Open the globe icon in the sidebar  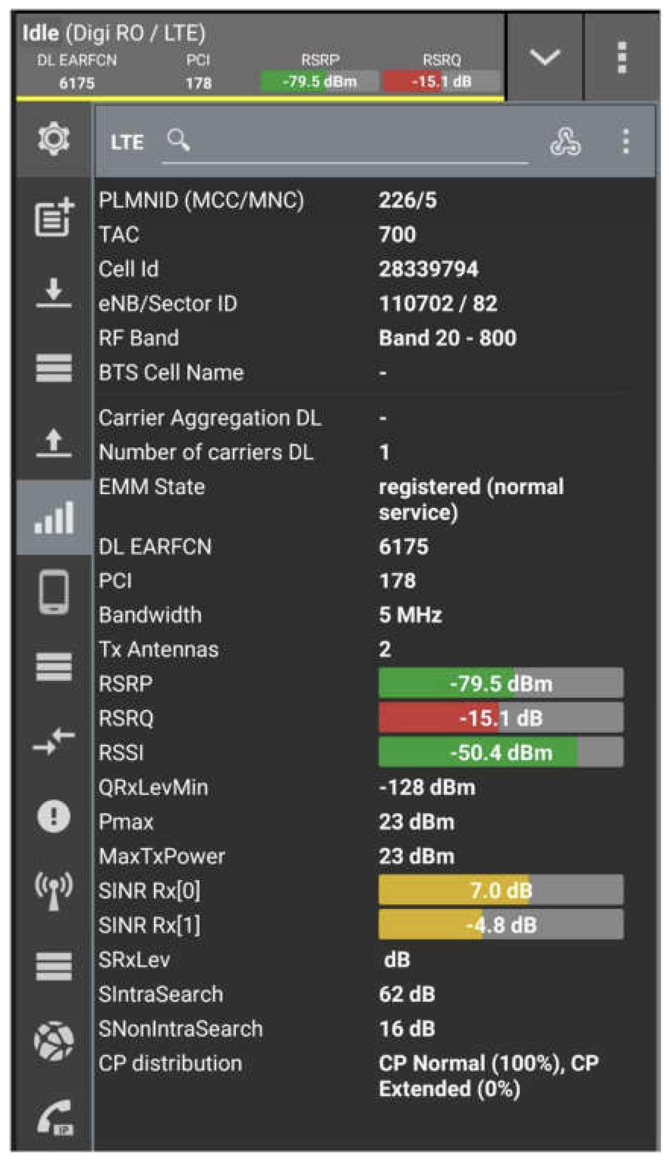(x=54, y=1041)
